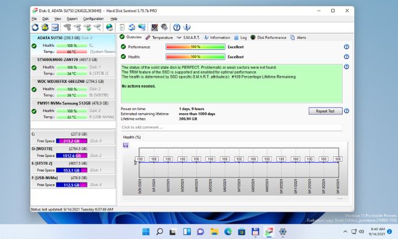This screenshot has height=239, width=398.
Task: Click the globe toolbar icon
Action: 109,27
